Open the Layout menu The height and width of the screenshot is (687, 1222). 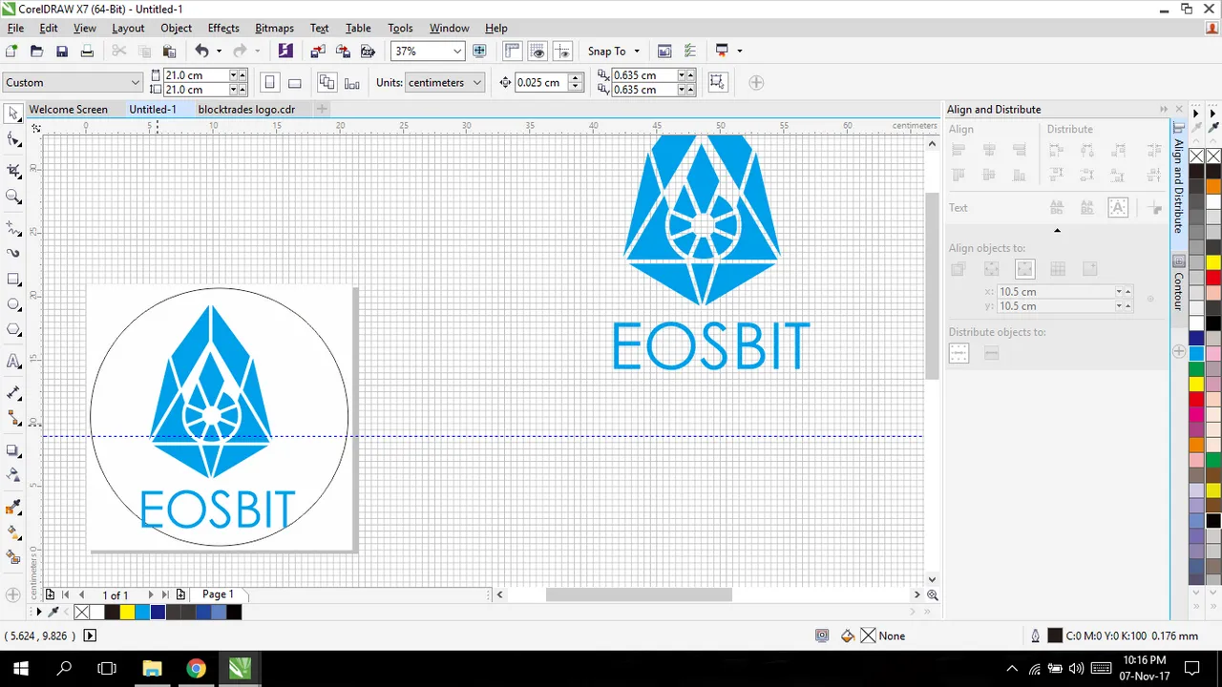point(128,28)
